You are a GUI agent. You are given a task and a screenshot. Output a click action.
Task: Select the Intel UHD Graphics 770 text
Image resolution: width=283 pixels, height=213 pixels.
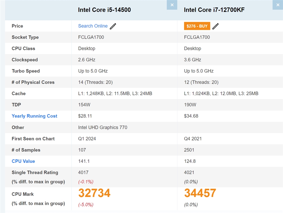(103, 127)
